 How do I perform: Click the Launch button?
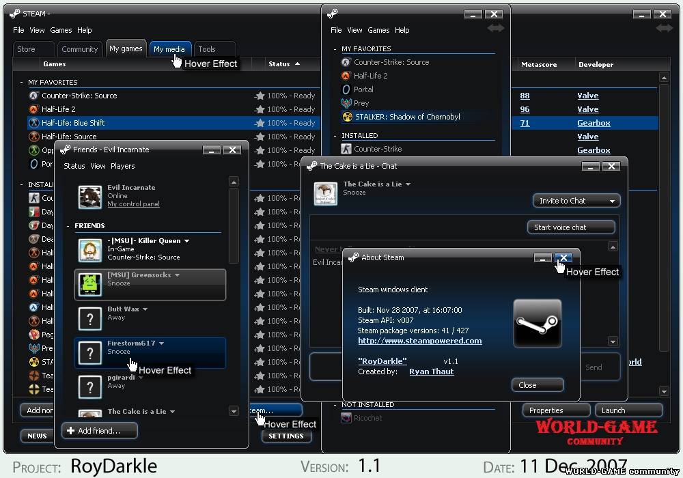tap(628, 410)
